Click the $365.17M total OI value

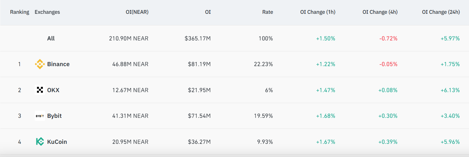198,39
